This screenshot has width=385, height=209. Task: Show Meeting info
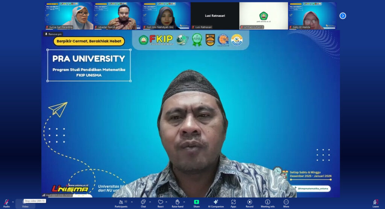tap(268, 203)
